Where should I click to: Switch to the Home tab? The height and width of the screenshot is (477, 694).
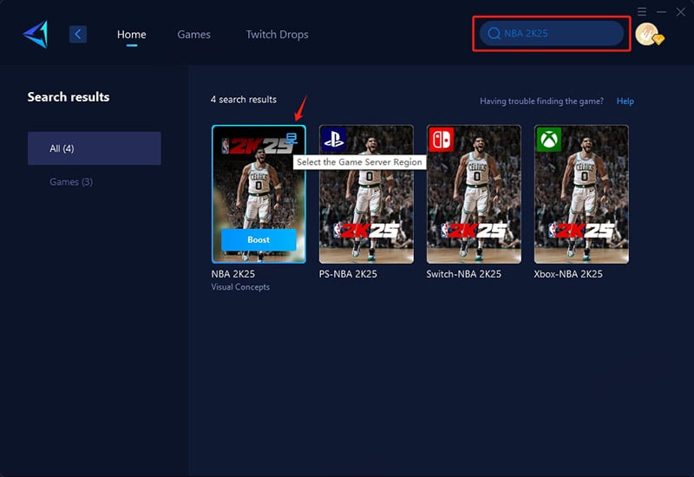pyautogui.click(x=132, y=35)
